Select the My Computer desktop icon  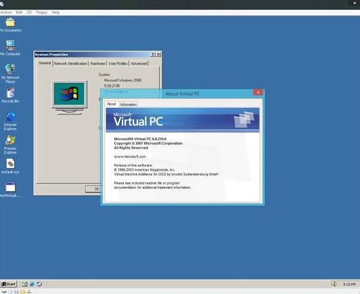[x=10, y=48]
